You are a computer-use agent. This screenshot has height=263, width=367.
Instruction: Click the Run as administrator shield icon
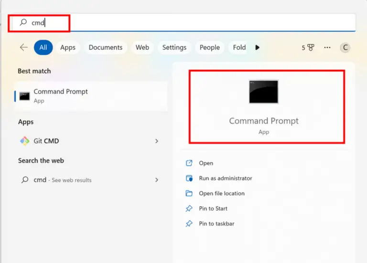point(189,178)
